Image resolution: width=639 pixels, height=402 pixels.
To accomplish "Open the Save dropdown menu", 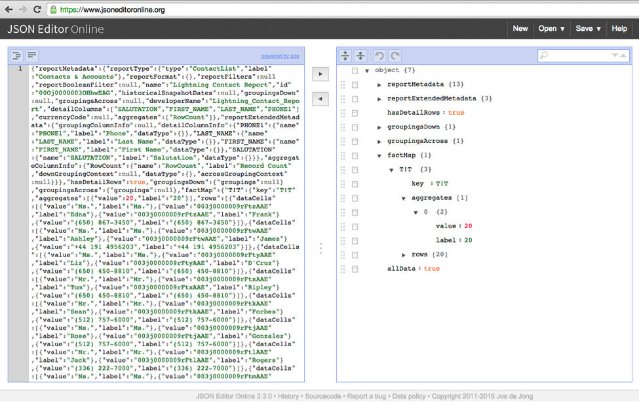I will pos(588,29).
